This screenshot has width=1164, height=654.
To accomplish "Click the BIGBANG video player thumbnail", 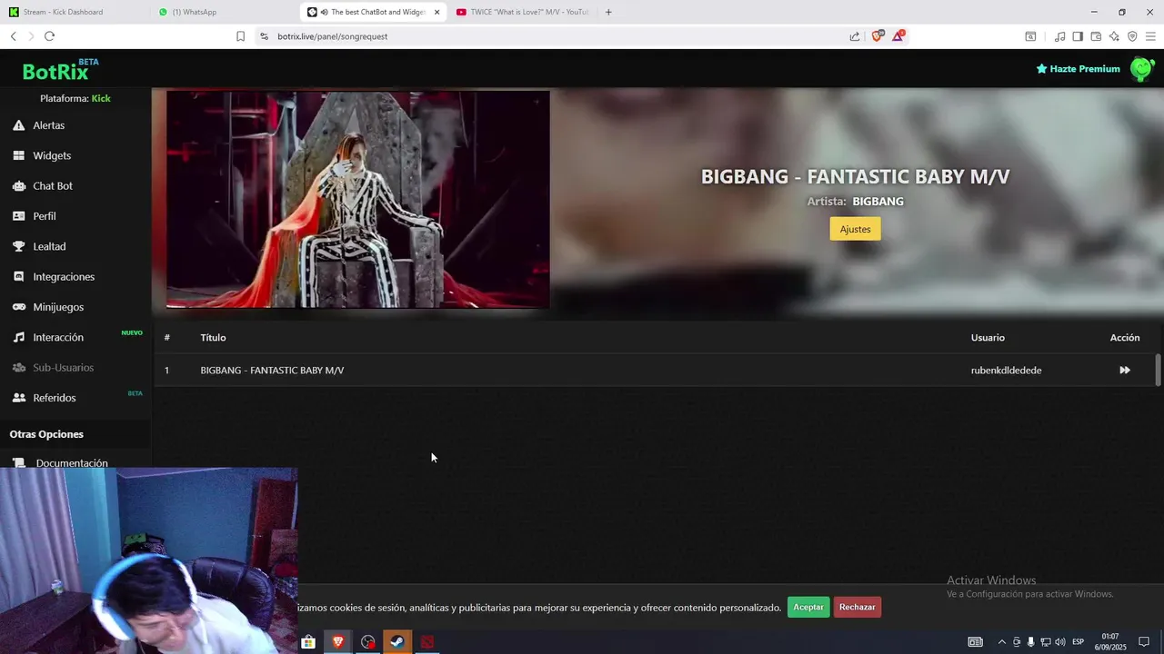I will [x=357, y=200].
